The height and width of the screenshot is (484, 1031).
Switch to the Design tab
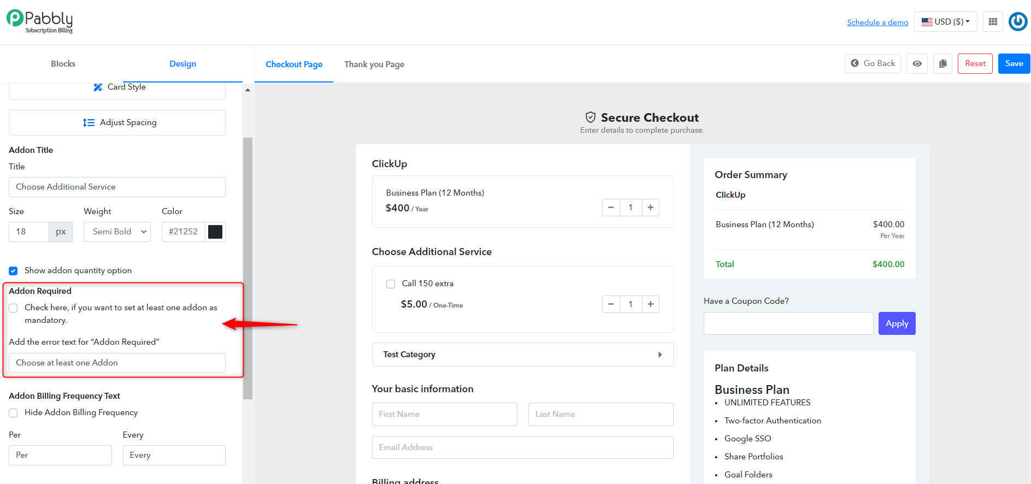(182, 64)
